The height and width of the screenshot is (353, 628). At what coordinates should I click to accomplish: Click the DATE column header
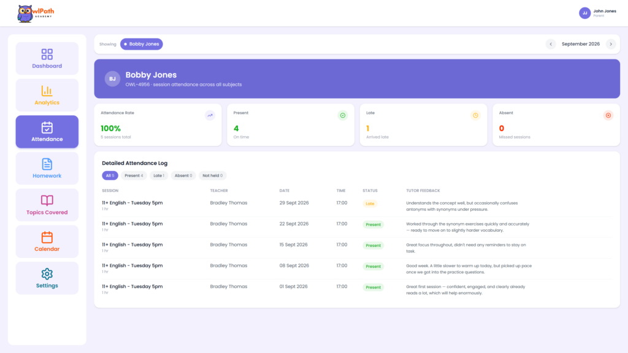click(285, 191)
